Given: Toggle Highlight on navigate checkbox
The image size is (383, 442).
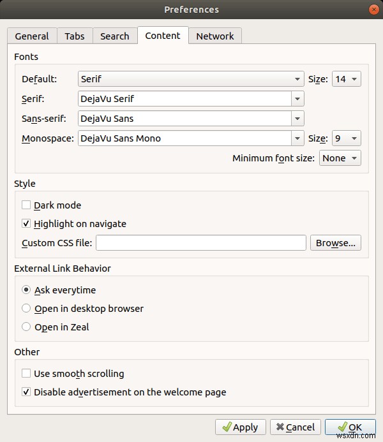Looking at the screenshot, I should (26, 224).
